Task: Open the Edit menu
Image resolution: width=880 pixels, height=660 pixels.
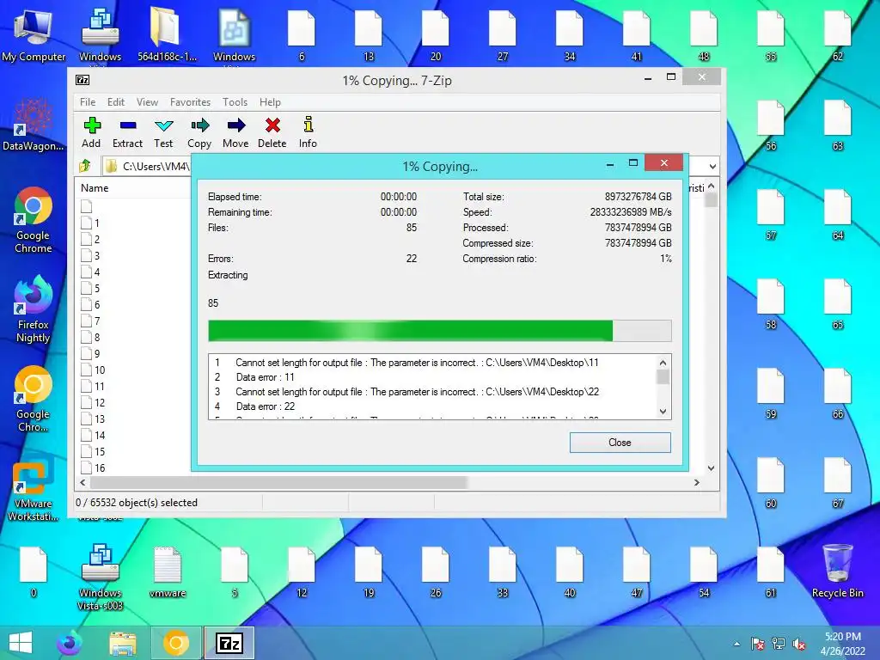Action: tap(116, 102)
